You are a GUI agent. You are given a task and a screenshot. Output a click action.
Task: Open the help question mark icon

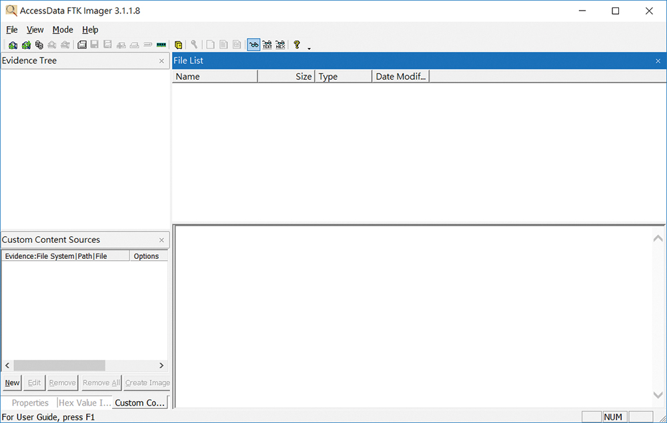[x=297, y=45]
